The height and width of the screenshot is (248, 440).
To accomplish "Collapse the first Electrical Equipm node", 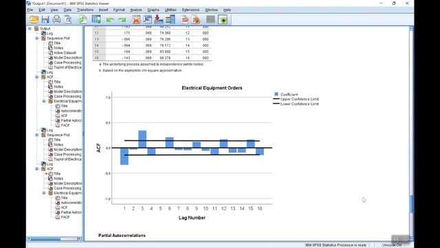I will [44, 101].
